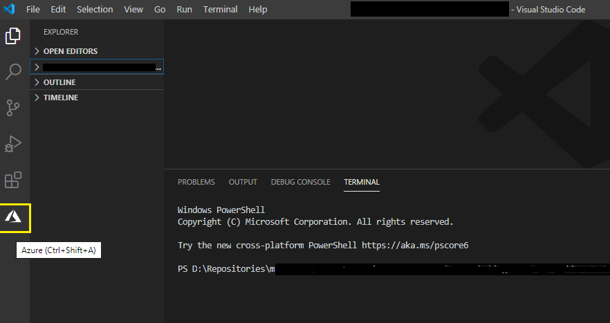The width and height of the screenshot is (610, 323).
Task: Open the Extensions view icon
Action: point(13,180)
